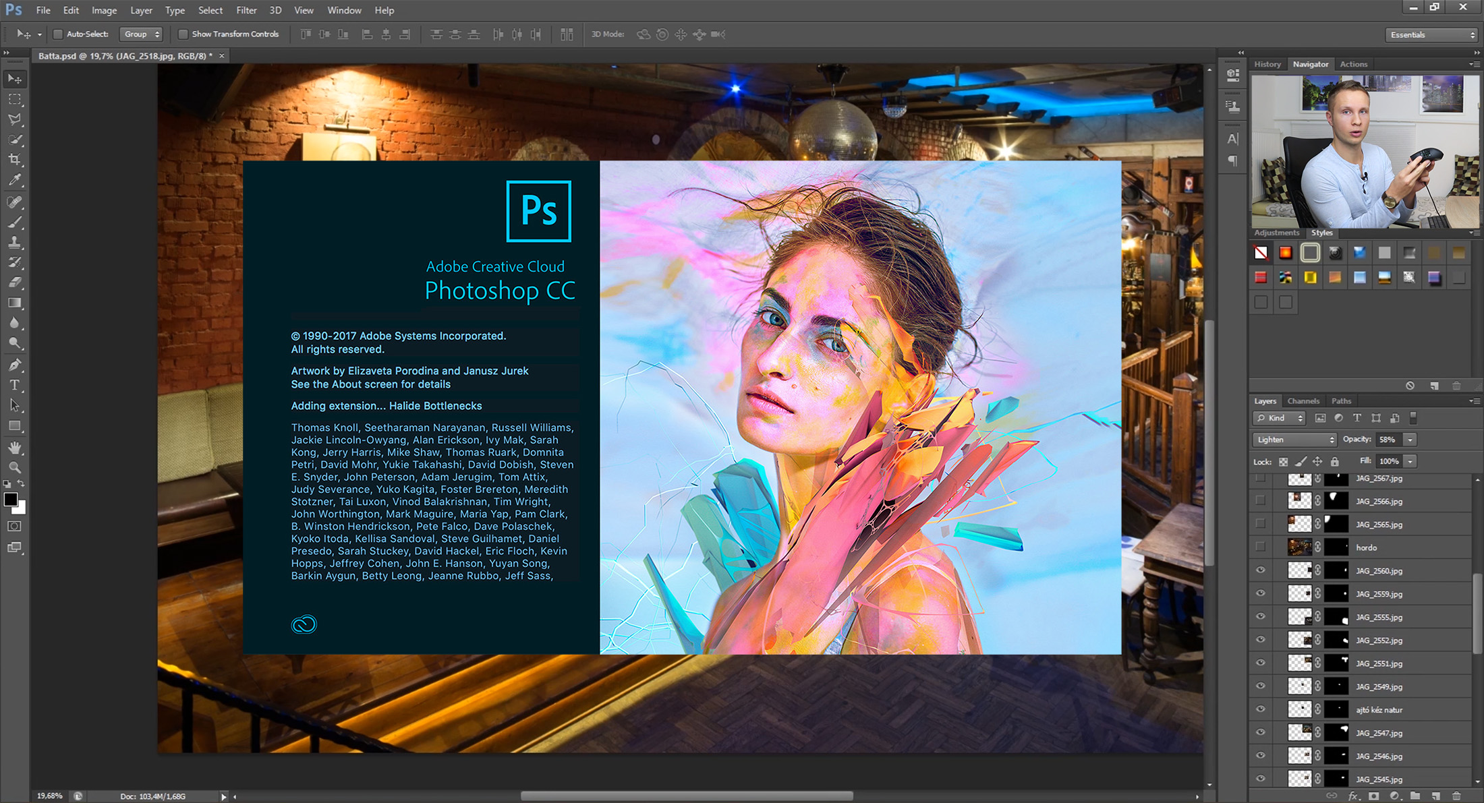
Task: Click the zoom percentage field in status bar
Action: pos(50,796)
